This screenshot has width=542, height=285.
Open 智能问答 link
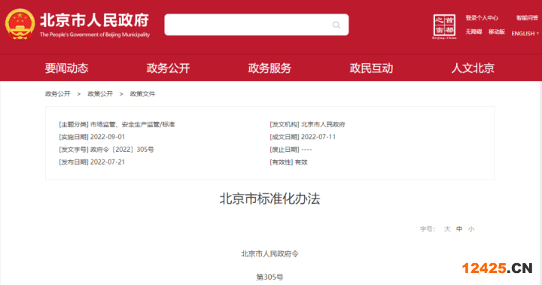[x=527, y=18]
